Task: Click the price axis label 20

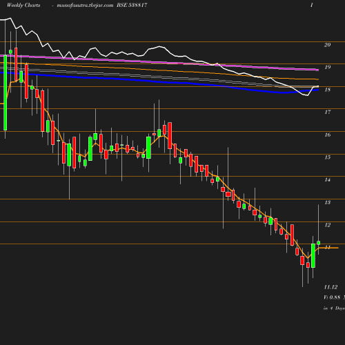Action: [328, 45]
